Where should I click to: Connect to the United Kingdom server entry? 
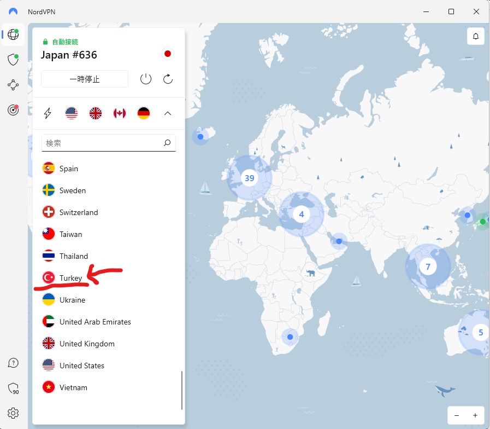click(86, 344)
